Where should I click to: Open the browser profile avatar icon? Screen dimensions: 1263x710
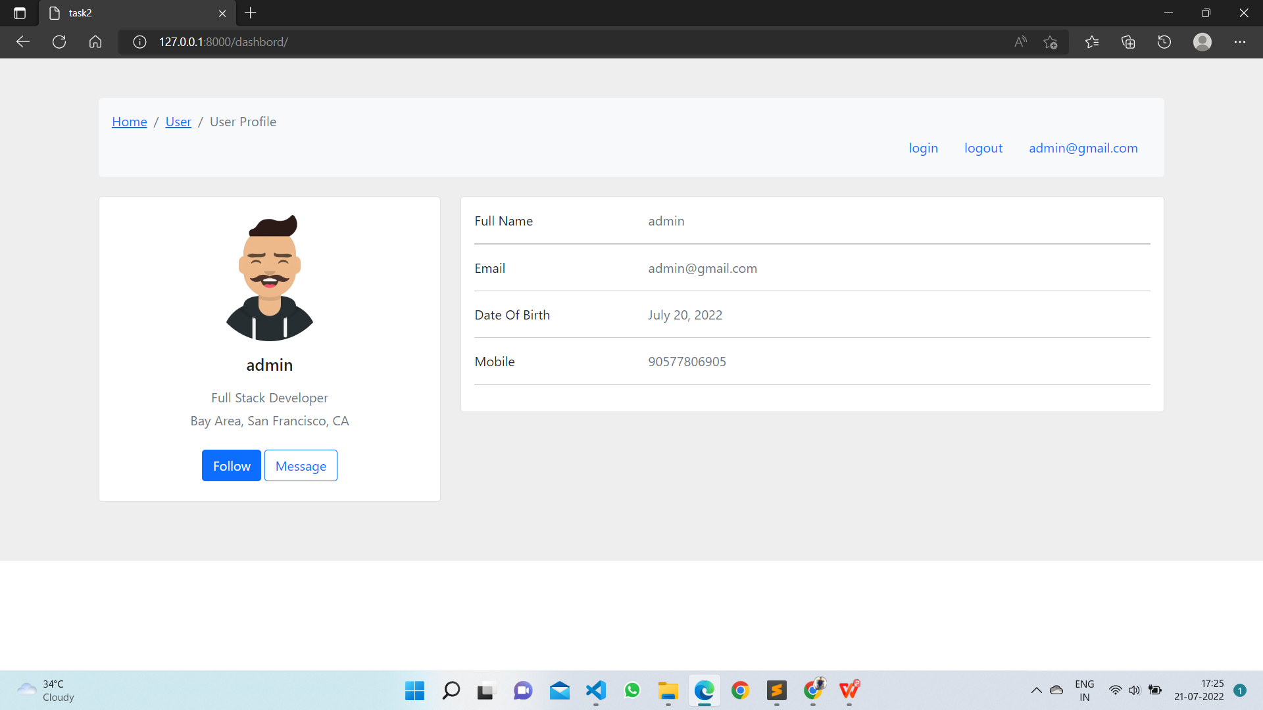pyautogui.click(x=1202, y=42)
